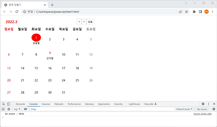Open the top context dropdown
This screenshot has width=217, height=127.
click(x=17, y=109)
